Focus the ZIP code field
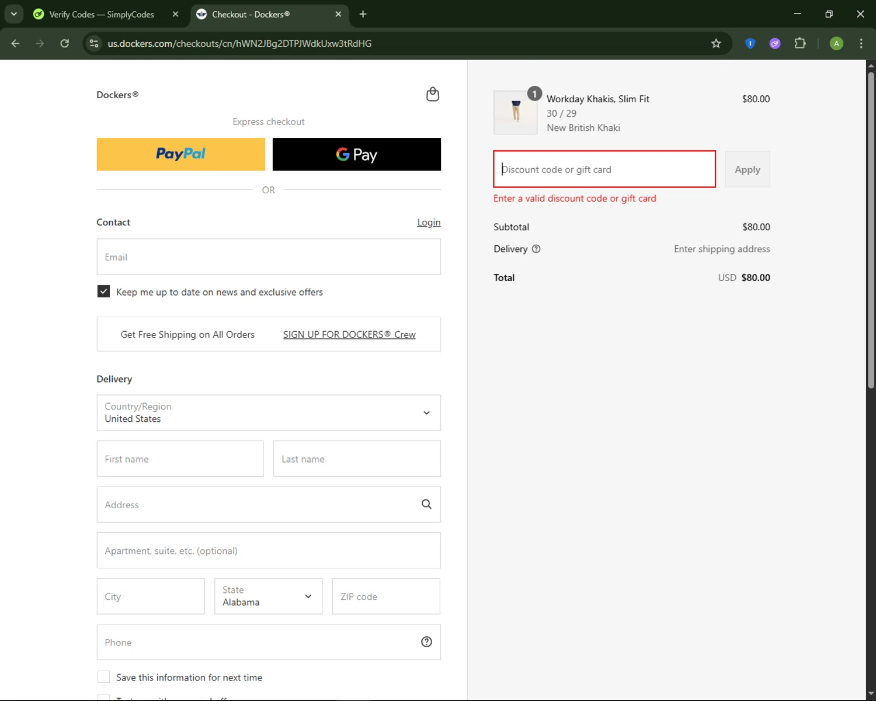876x701 pixels. (386, 596)
